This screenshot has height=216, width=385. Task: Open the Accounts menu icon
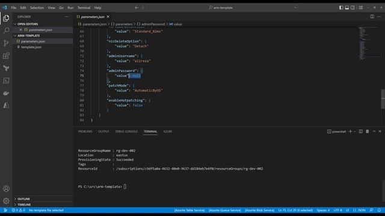[6, 188]
